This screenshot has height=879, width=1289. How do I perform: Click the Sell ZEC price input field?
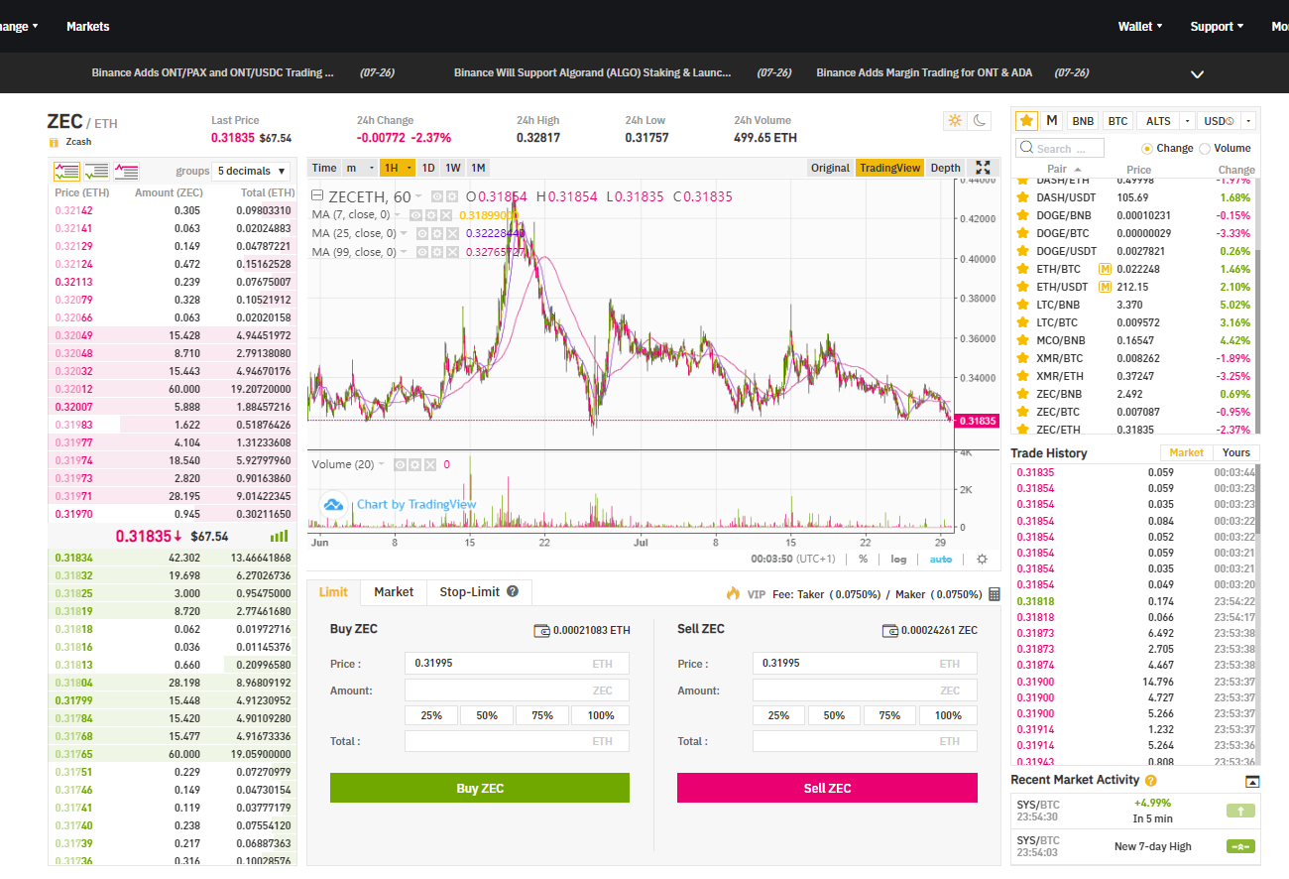(x=863, y=663)
